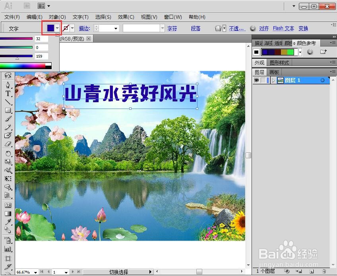Switch to the 画板 tab
337x276 pixels.
(x=274, y=72)
